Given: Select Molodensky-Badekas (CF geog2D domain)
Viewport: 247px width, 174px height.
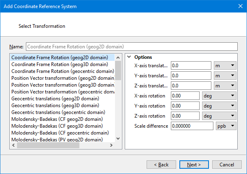Looking at the screenshot, I should click(57, 119).
